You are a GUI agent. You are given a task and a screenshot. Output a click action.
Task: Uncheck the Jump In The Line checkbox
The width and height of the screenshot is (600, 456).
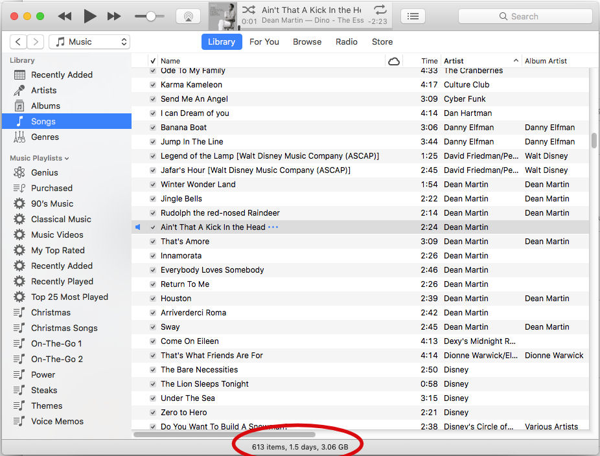pos(153,142)
